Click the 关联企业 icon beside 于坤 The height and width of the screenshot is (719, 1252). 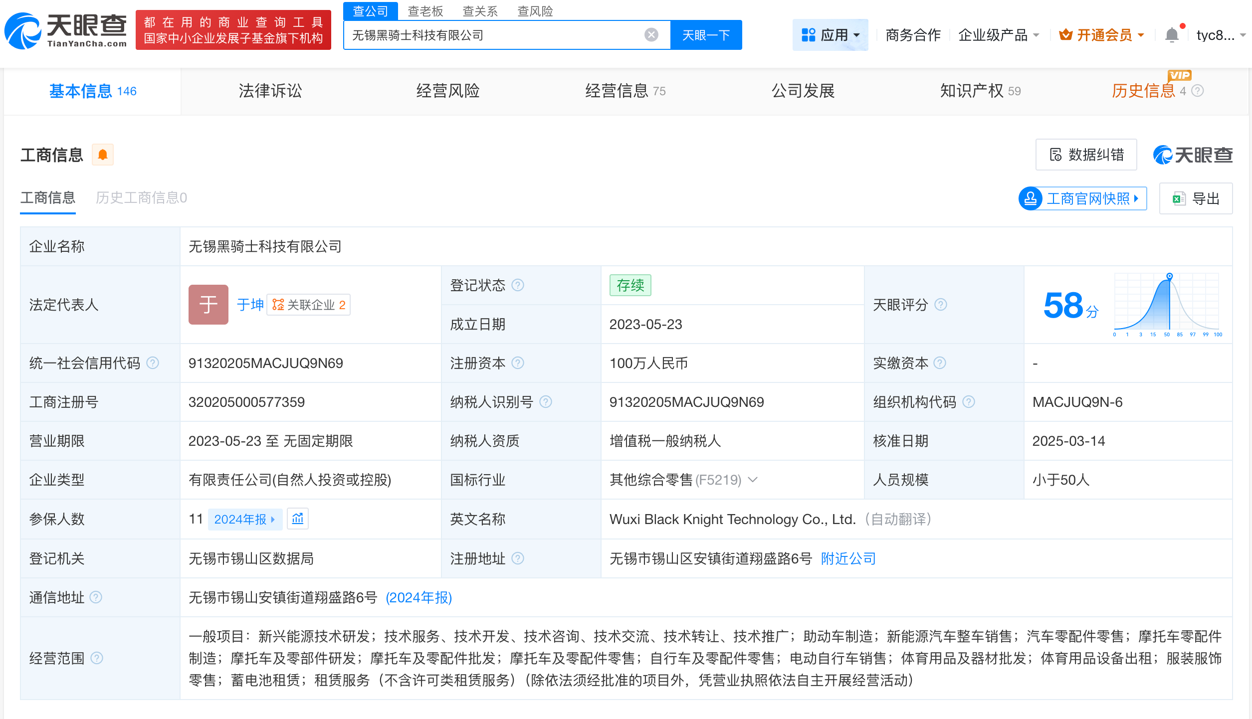[278, 305]
